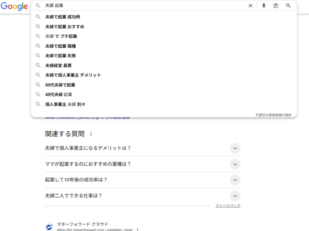Select suggestion 夫婦で起業 成功例
This screenshot has width=309, height=231.
63,17
